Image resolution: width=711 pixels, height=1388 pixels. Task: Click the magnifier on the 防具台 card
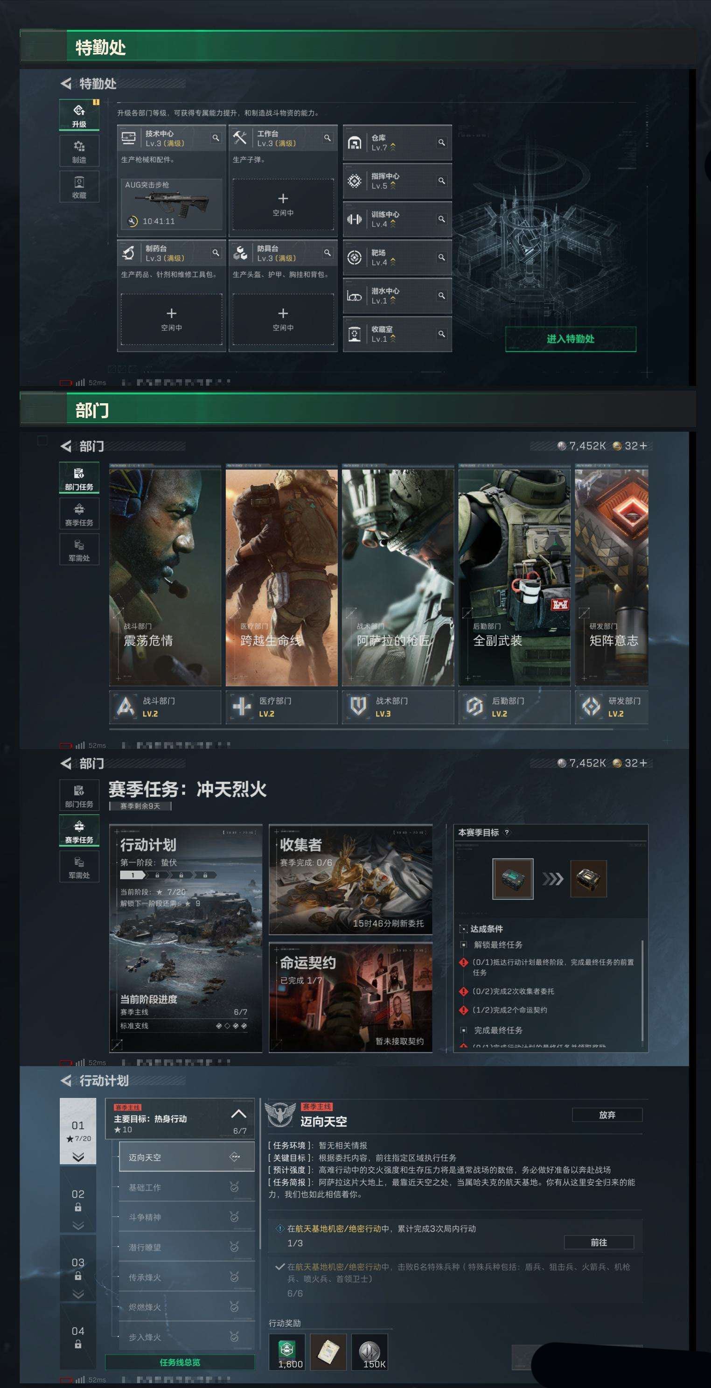327,252
